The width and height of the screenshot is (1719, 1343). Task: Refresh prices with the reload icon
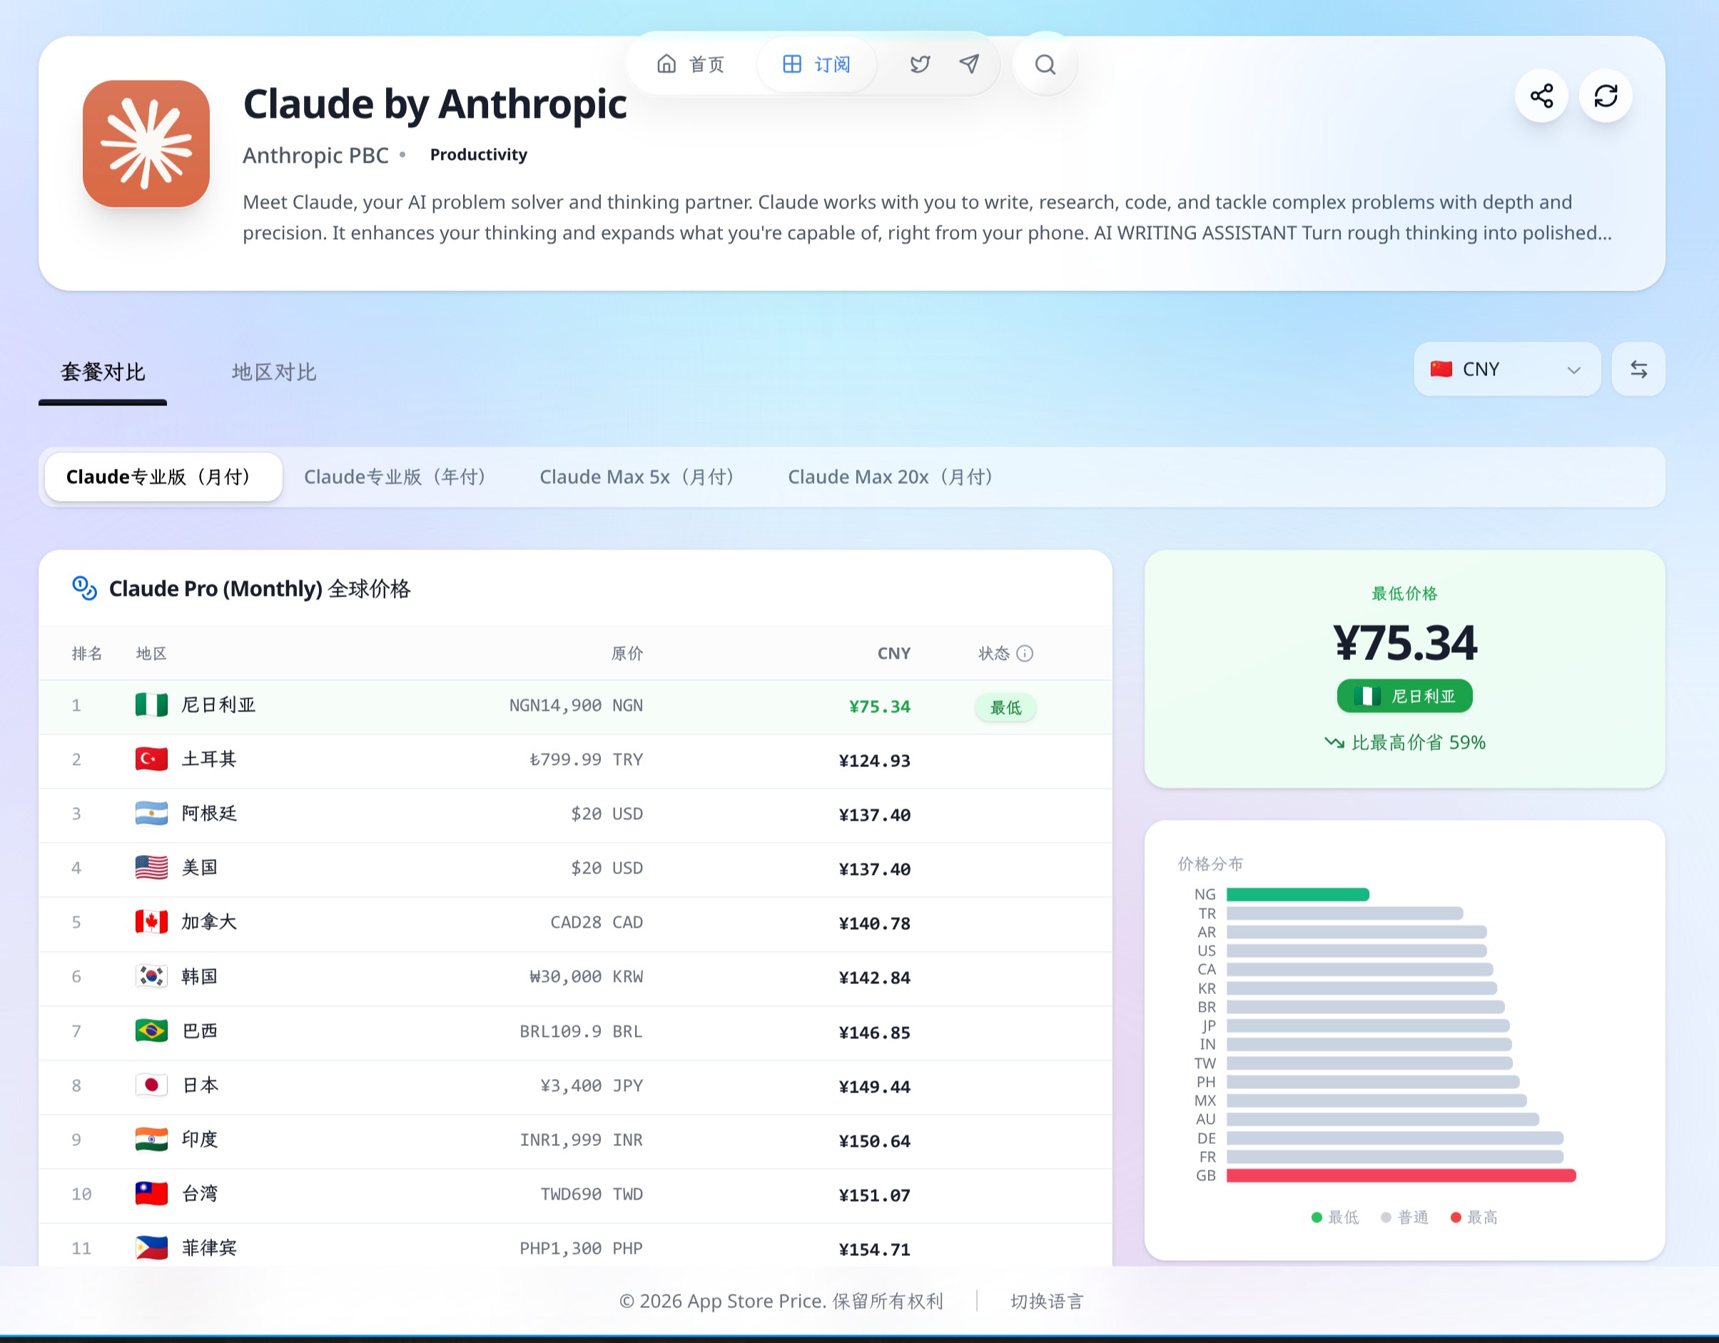[x=1606, y=96]
